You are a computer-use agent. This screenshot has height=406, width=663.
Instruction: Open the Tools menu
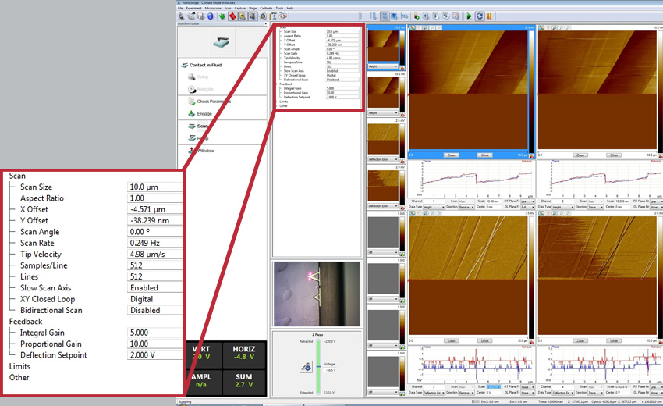tap(279, 8)
